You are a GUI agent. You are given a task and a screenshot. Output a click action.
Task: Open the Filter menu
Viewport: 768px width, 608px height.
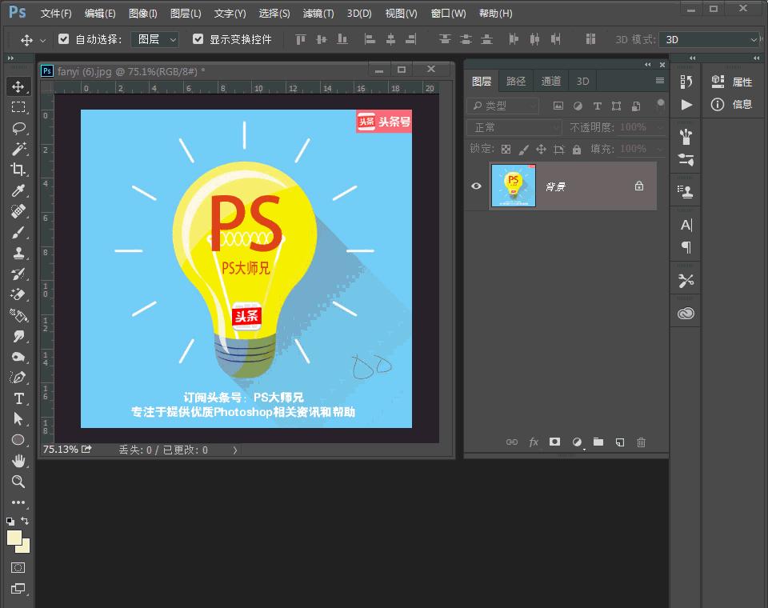318,14
